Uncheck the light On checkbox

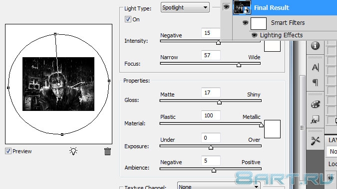tap(128, 19)
